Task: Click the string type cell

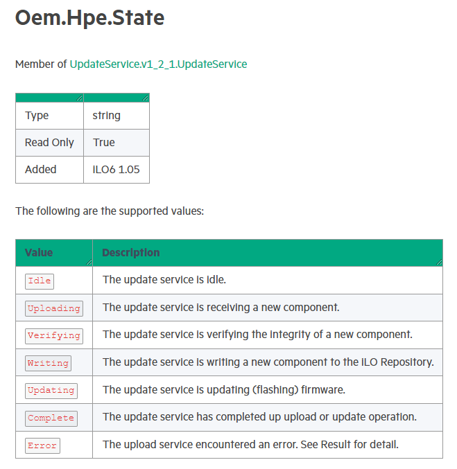Action: (x=106, y=116)
